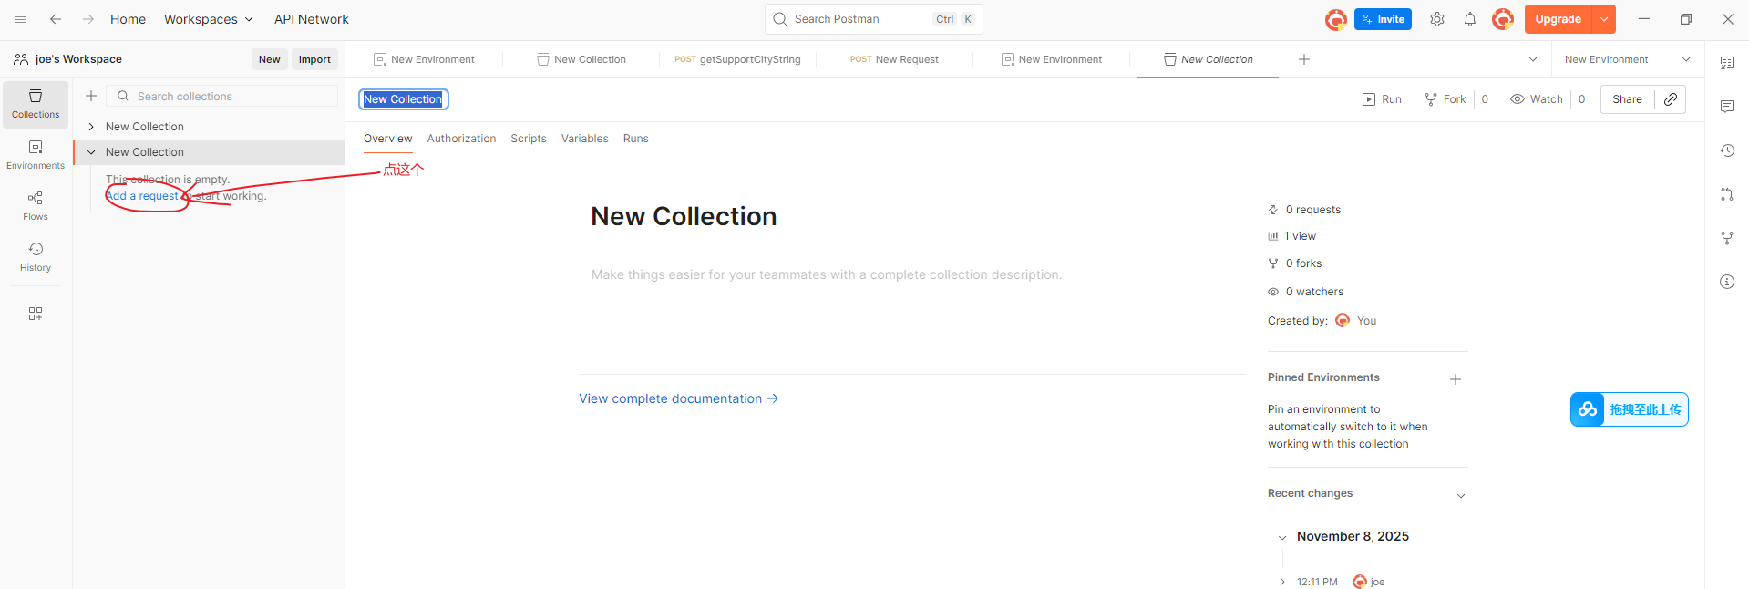Click the Upgrade button
The width and height of the screenshot is (1749, 589).
click(x=1558, y=19)
